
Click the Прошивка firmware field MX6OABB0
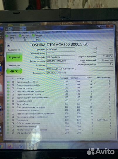click(61, 49)
